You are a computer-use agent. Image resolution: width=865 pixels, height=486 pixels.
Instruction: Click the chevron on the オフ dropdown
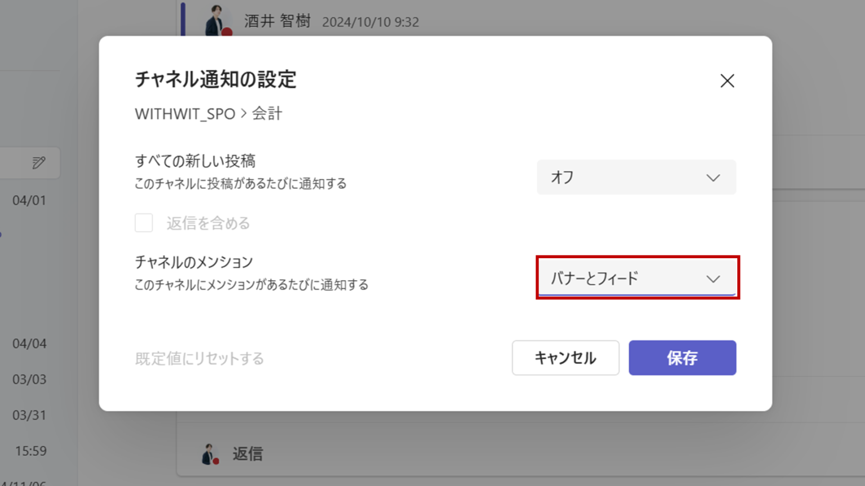[x=713, y=177]
